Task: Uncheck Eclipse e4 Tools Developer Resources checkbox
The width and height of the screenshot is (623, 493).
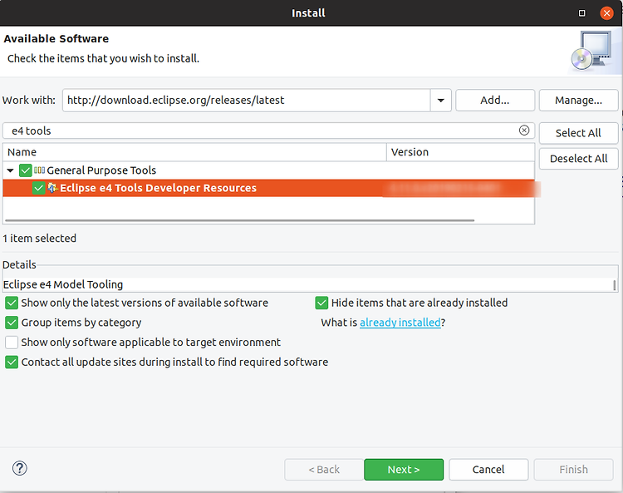Action: tap(38, 188)
